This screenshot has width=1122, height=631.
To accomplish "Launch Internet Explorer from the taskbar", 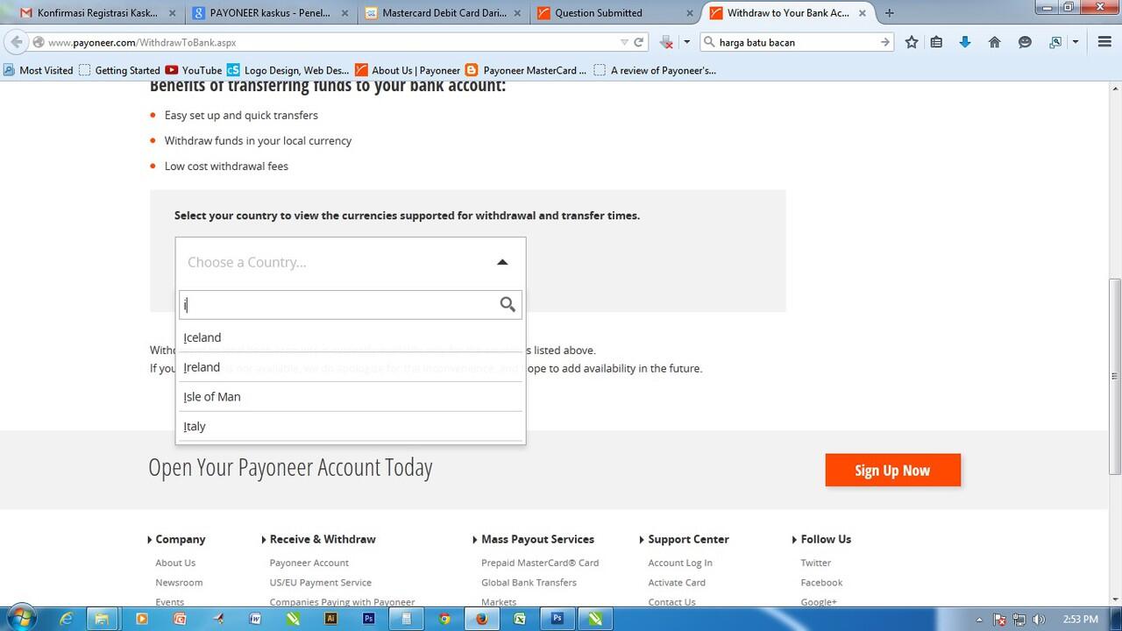I will (67, 618).
